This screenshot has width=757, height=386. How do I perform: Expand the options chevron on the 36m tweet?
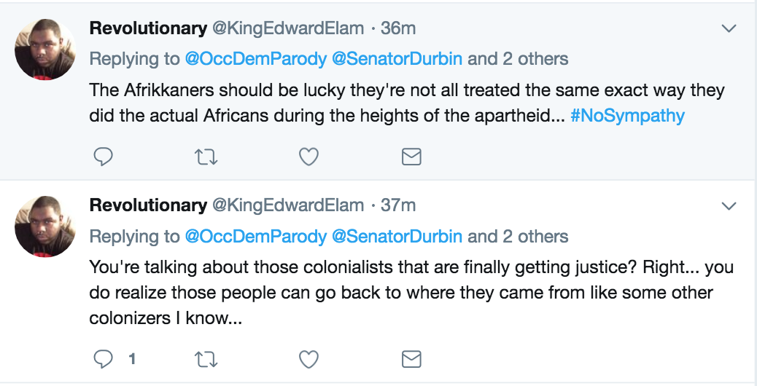point(729,29)
